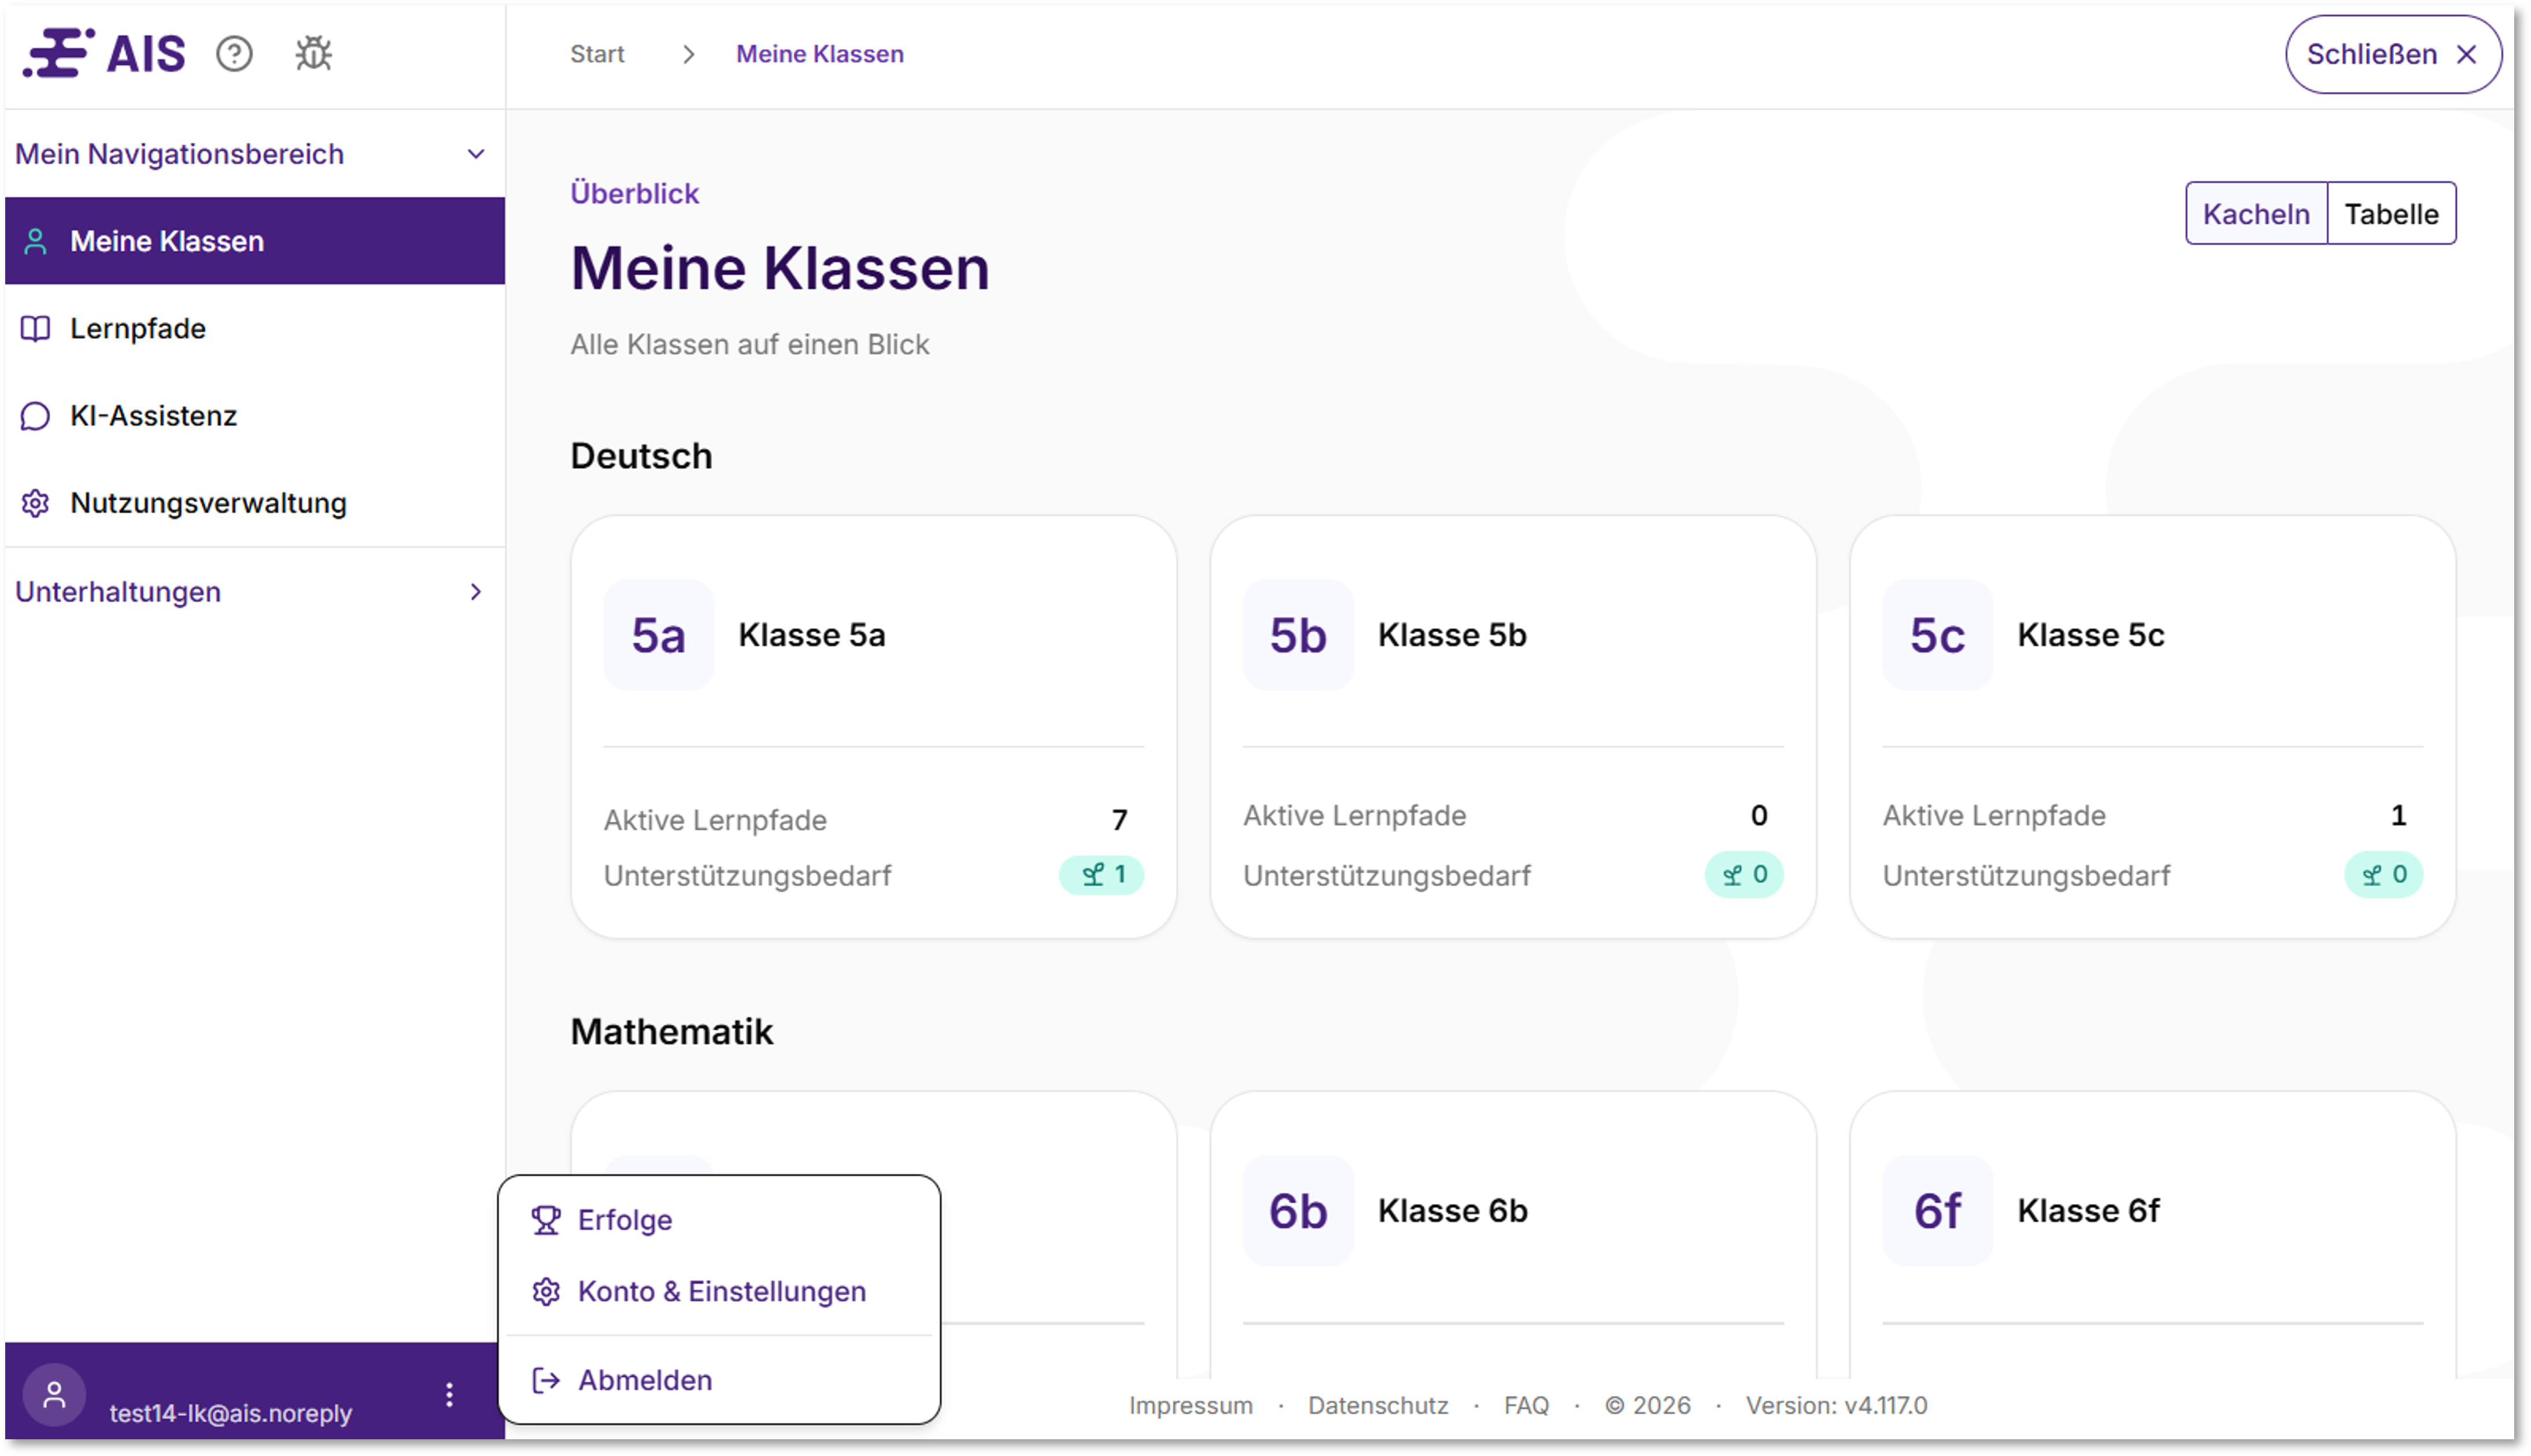Click the 6f class badge
2531x1456 pixels.
click(x=1937, y=1210)
